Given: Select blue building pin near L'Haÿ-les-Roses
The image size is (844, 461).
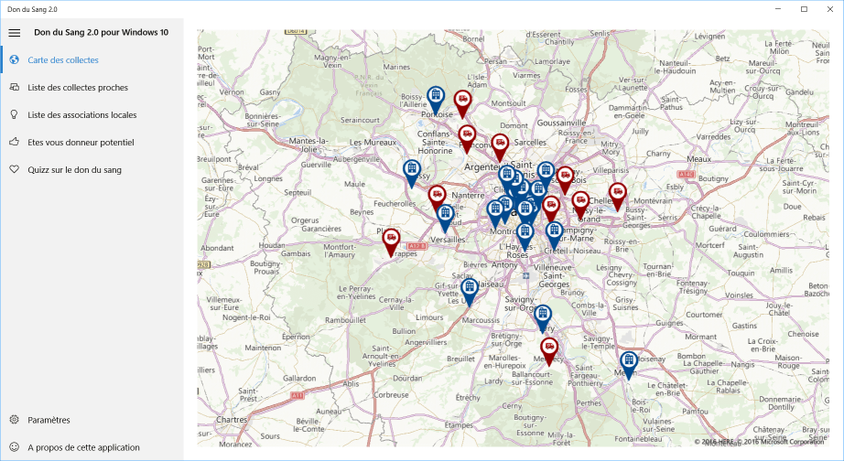Looking at the screenshot, I should [525, 236].
